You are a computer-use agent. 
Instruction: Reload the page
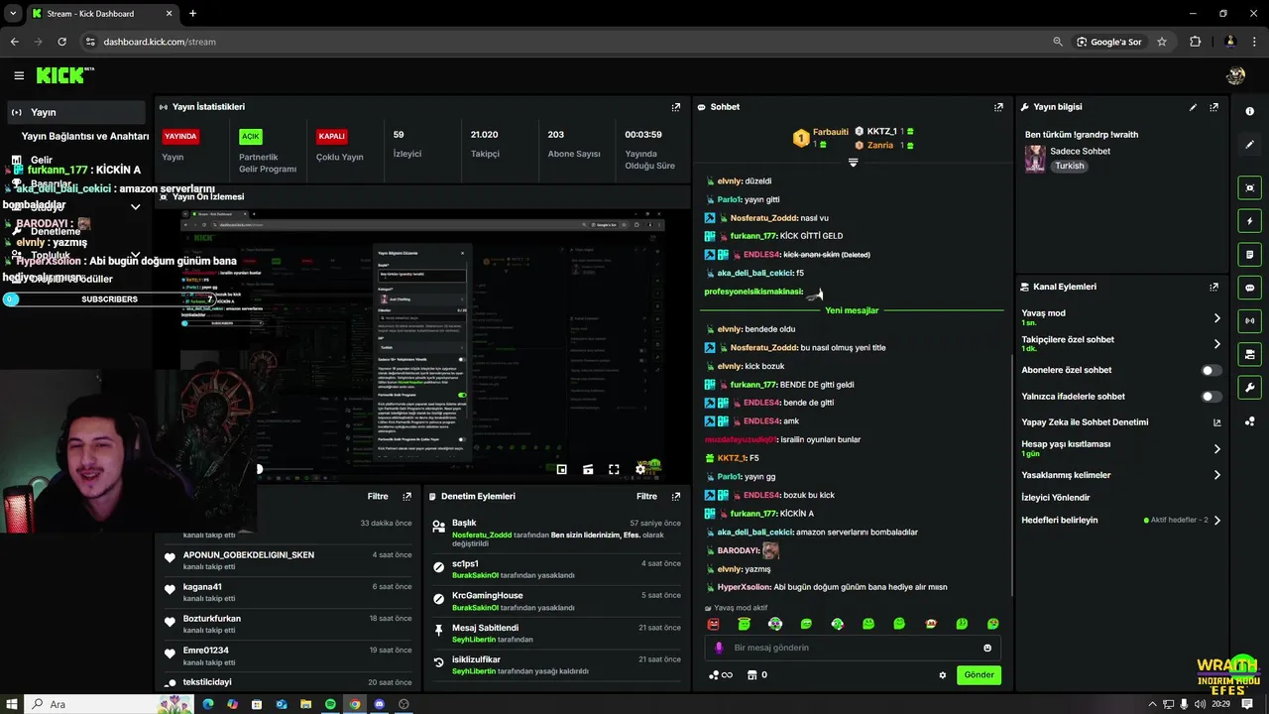61,42
